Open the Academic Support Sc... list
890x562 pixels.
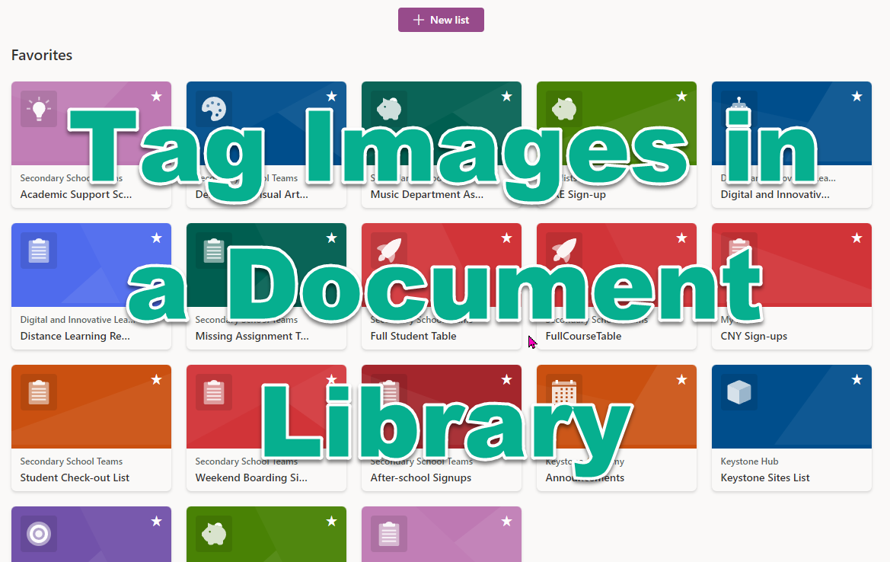pos(76,194)
